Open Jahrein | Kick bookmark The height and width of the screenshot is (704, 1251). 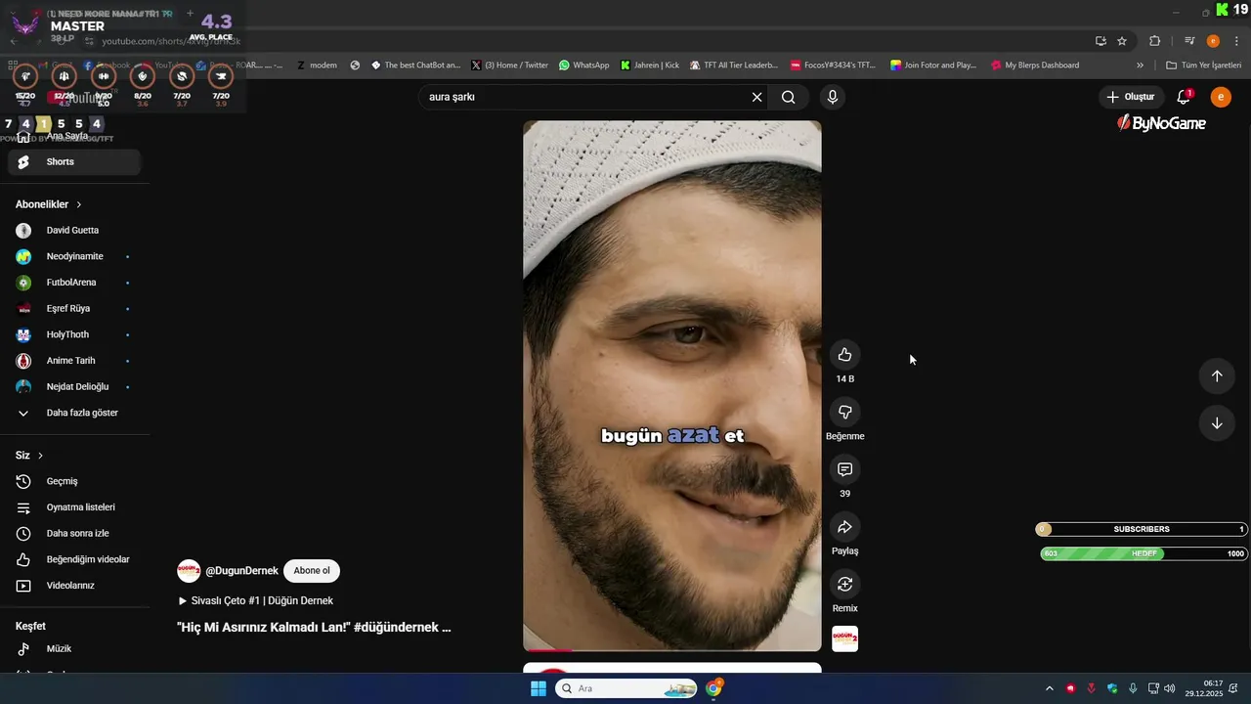650,66
